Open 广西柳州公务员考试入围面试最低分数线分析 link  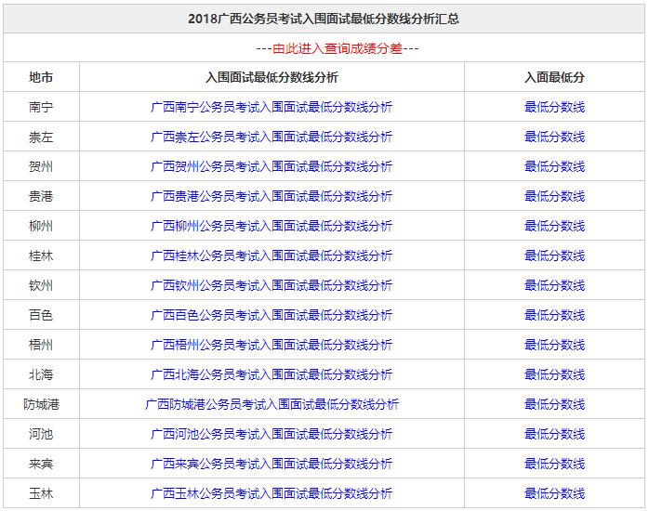pos(272,226)
